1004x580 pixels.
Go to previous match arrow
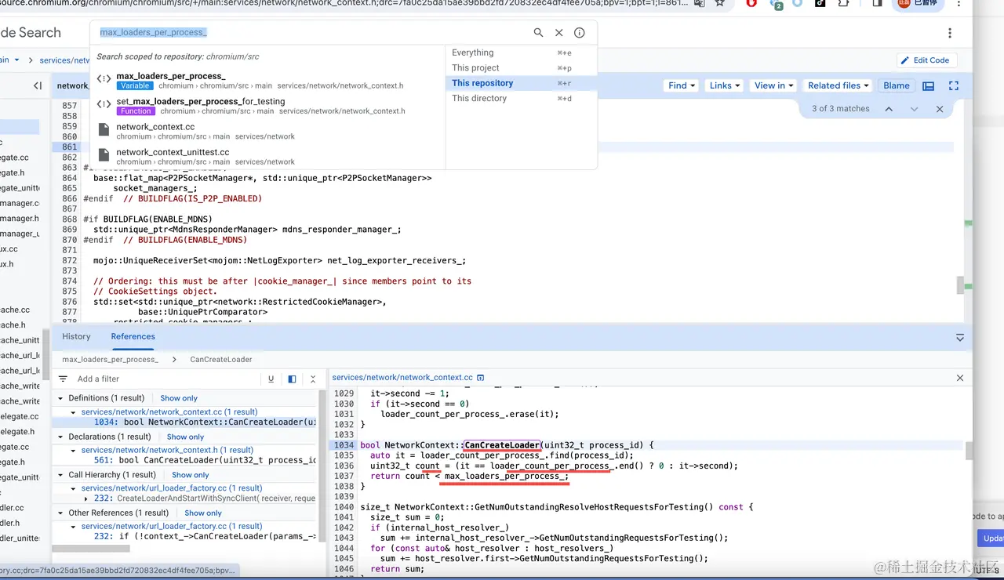tap(889, 109)
